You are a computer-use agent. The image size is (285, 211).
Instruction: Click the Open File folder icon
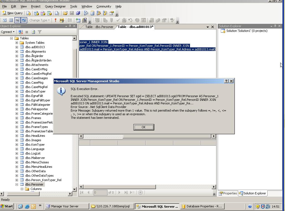tap(65, 13)
